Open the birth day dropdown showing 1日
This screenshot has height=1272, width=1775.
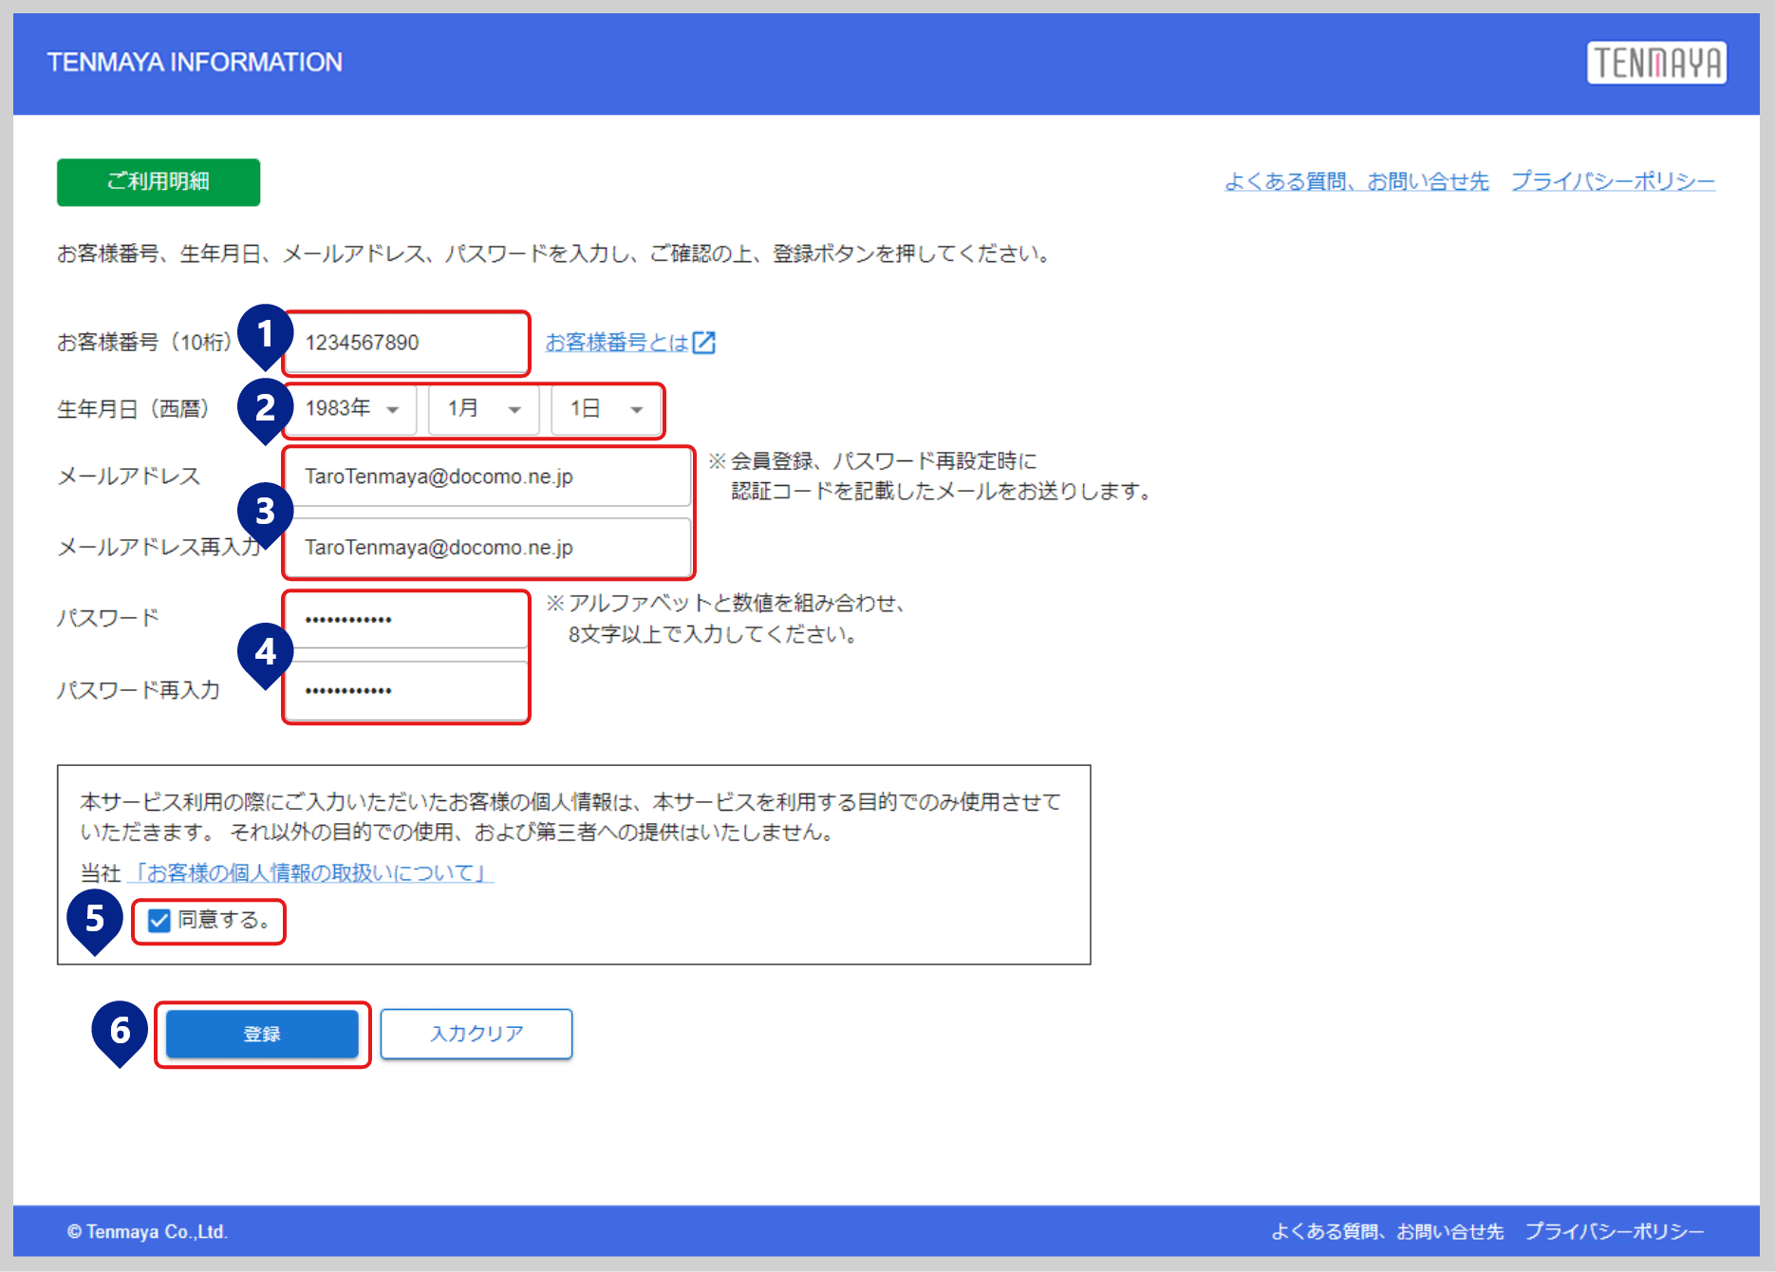(x=607, y=409)
